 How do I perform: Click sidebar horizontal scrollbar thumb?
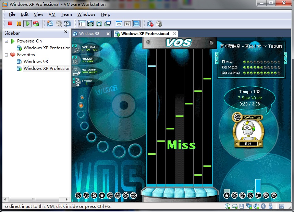[34, 199]
